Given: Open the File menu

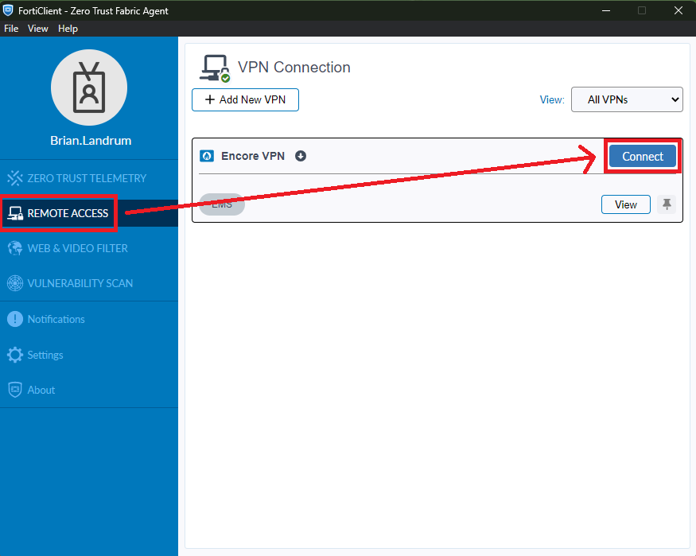Looking at the screenshot, I should [11, 29].
